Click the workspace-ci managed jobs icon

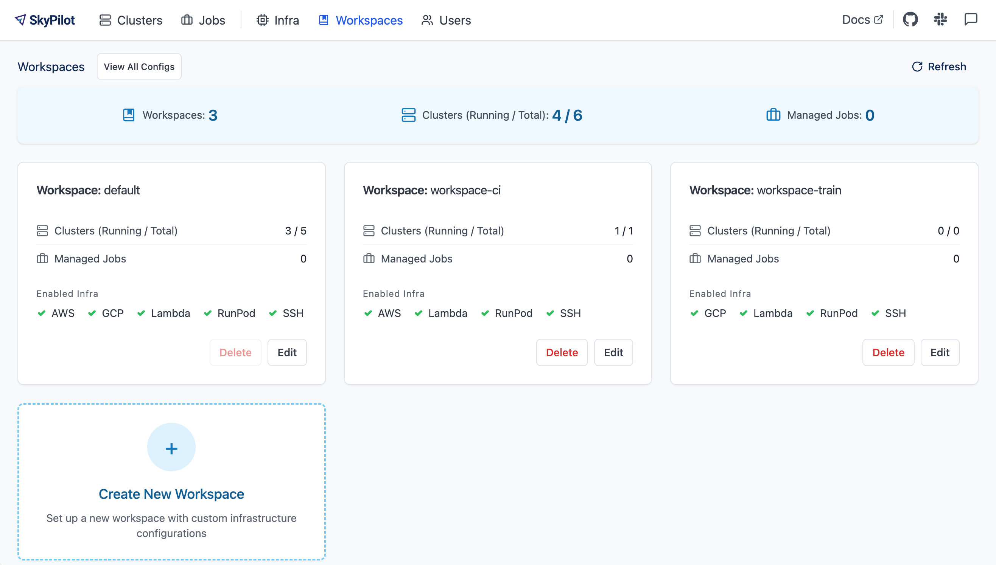[369, 259]
